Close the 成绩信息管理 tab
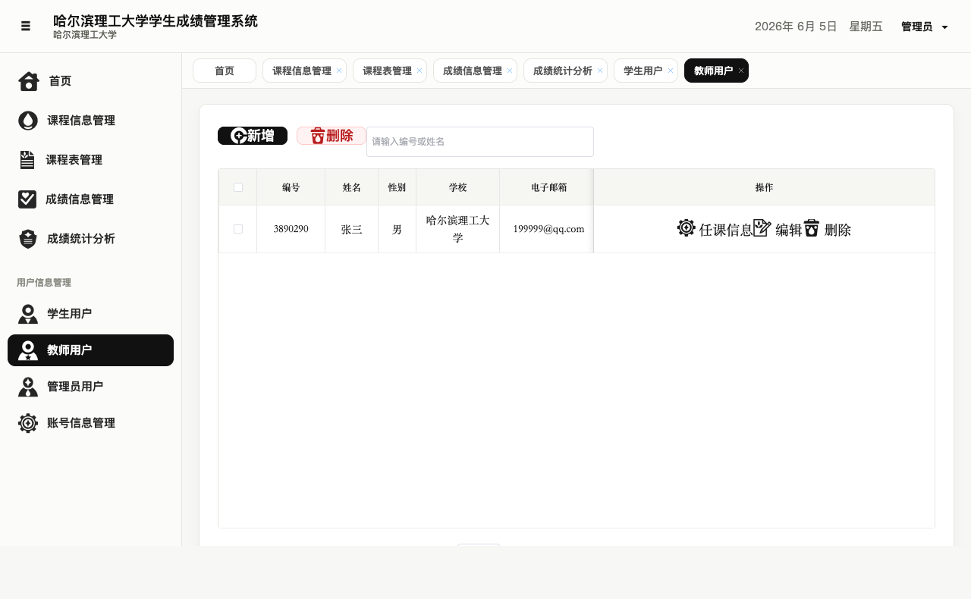The image size is (971, 599). pyautogui.click(x=510, y=71)
